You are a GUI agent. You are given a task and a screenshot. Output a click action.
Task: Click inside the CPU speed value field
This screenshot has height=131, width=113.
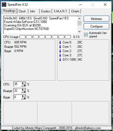pos(18,84)
